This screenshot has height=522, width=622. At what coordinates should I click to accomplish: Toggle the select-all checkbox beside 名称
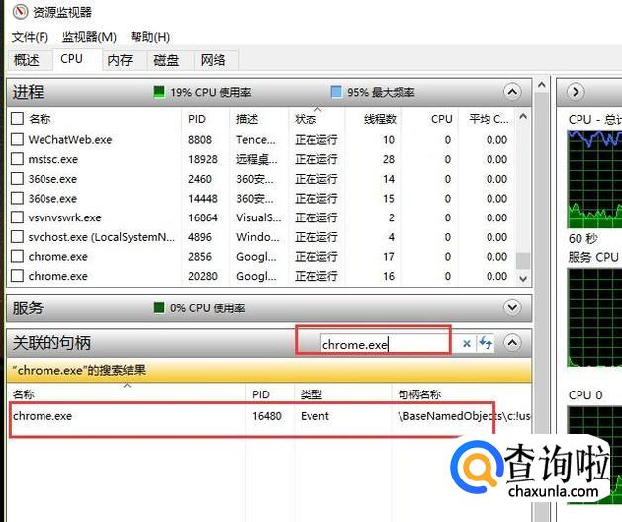(17, 118)
